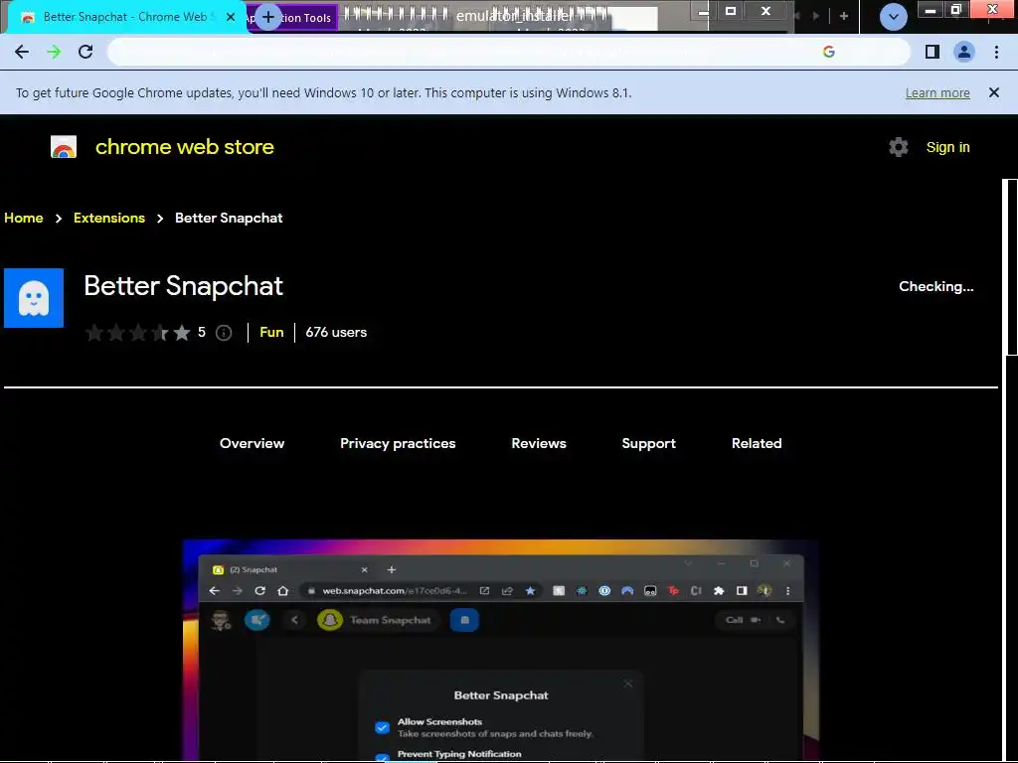Click the Chrome Web Store logo icon
This screenshot has width=1018, height=763.
64,147
